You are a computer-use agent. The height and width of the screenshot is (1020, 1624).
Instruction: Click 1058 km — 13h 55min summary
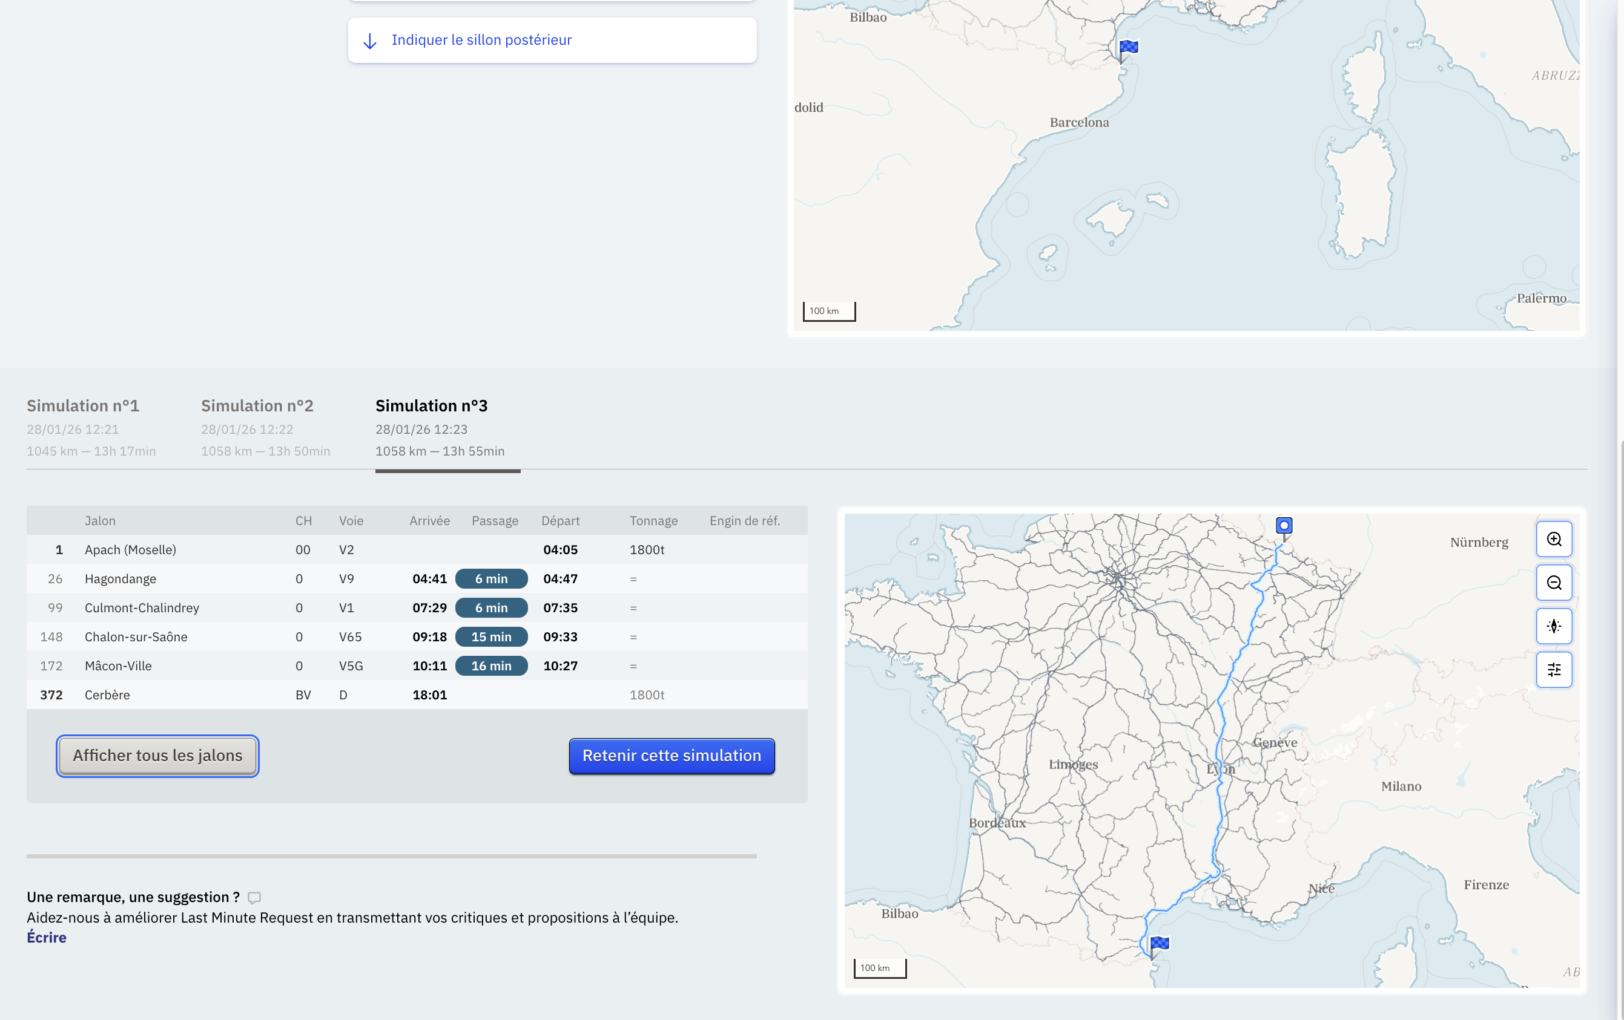click(440, 451)
